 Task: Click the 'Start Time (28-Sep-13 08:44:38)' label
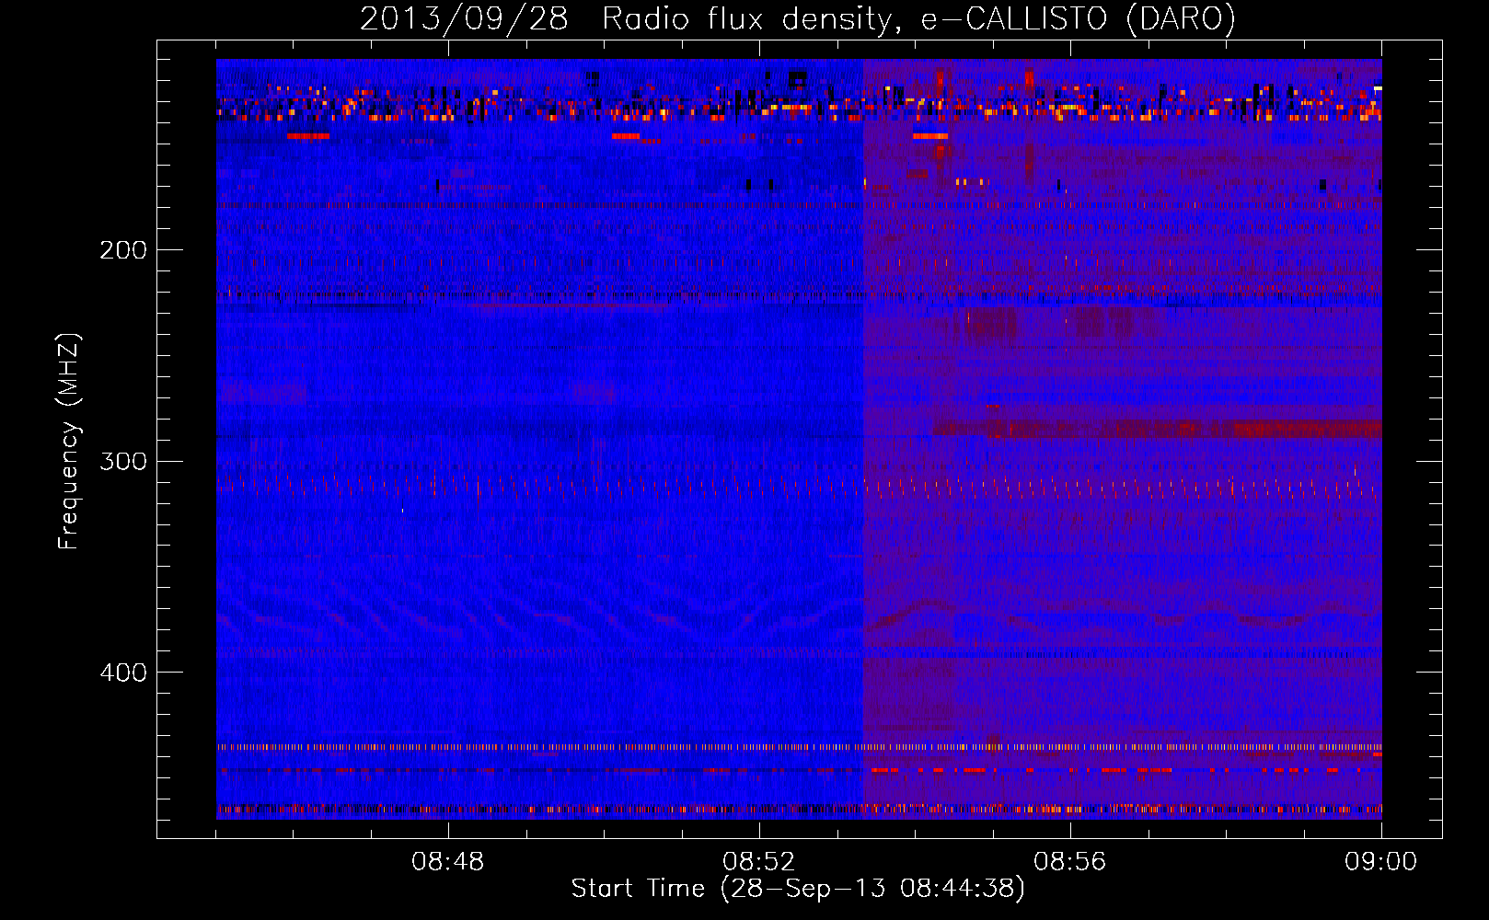coord(798,889)
